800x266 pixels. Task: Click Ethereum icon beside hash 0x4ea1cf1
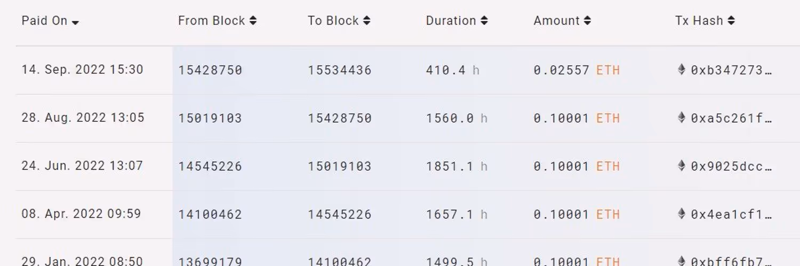681,214
